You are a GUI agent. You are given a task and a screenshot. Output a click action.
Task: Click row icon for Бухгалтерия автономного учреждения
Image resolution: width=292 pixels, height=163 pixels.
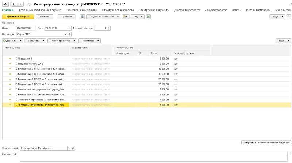(10, 95)
